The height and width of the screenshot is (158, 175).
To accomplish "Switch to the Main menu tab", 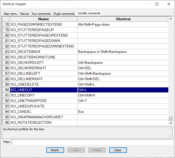I will coord(10,14).
